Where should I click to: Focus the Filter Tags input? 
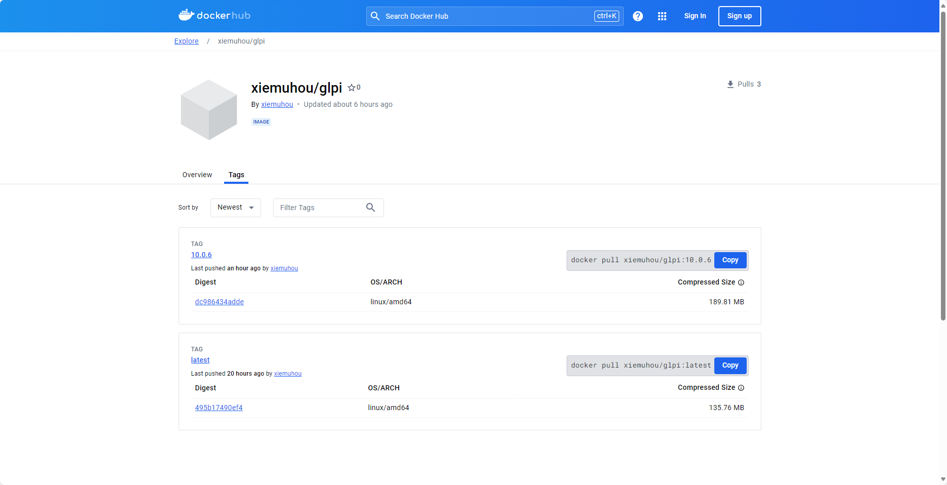coord(328,208)
